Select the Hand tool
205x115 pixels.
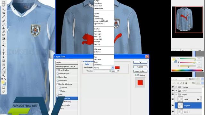point(4,72)
